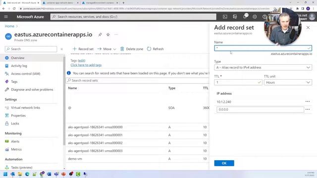Sort by the Name column header
The height and width of the screenshot is (178, 317).
point(72,88)
